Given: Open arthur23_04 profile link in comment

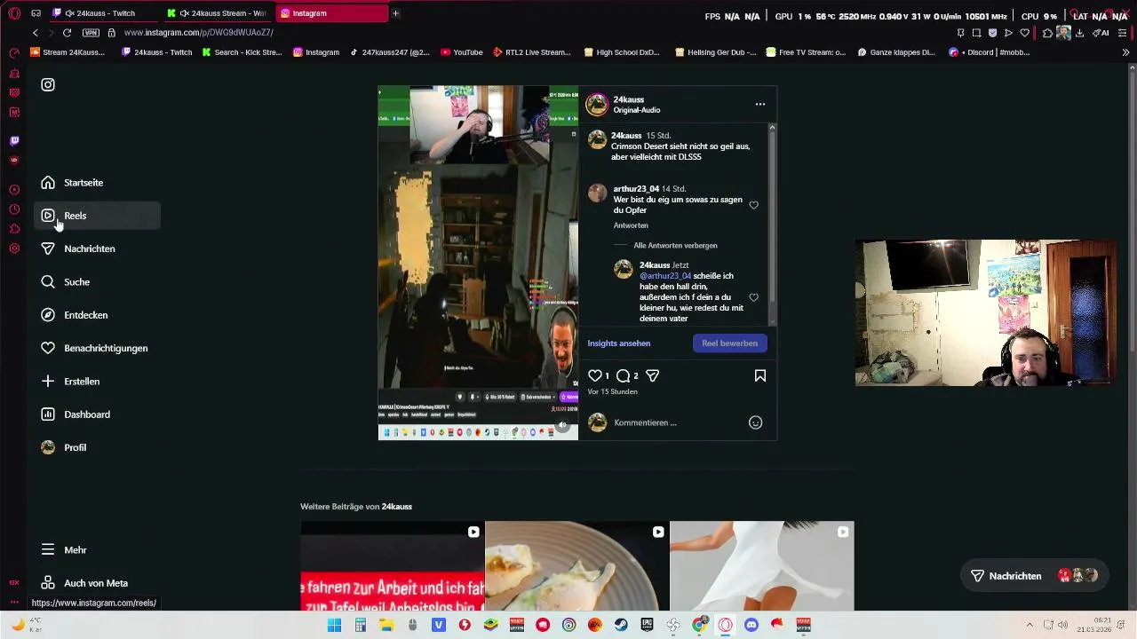Looking at the screenshot, I should [x=636, y=189].
